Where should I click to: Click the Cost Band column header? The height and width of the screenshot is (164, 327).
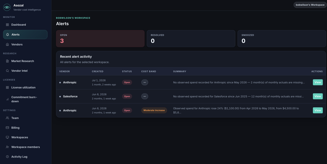coord(149,71)
